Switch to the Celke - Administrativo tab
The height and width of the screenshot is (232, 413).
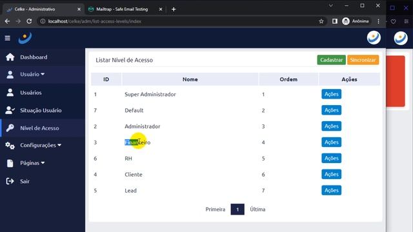tap(43, 9)
